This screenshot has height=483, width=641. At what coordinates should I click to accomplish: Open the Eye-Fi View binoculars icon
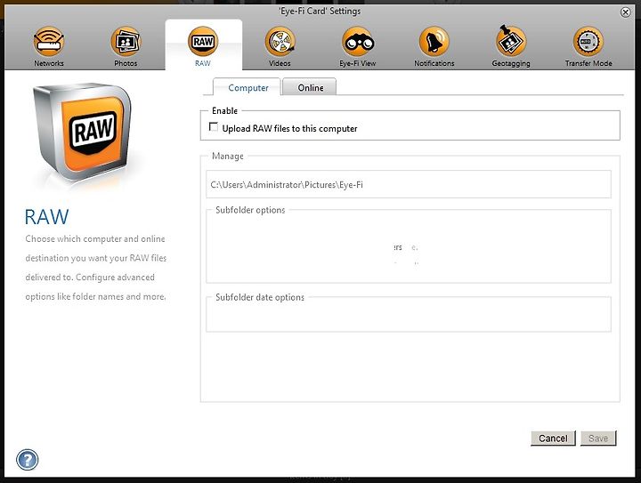[x=358, y=42]
